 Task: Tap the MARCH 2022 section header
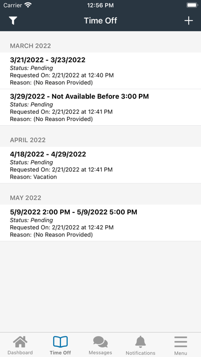[x=30, y=46]
